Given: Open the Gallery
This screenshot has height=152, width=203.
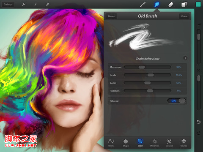Looking at the screenshot, I should [8, 4].
